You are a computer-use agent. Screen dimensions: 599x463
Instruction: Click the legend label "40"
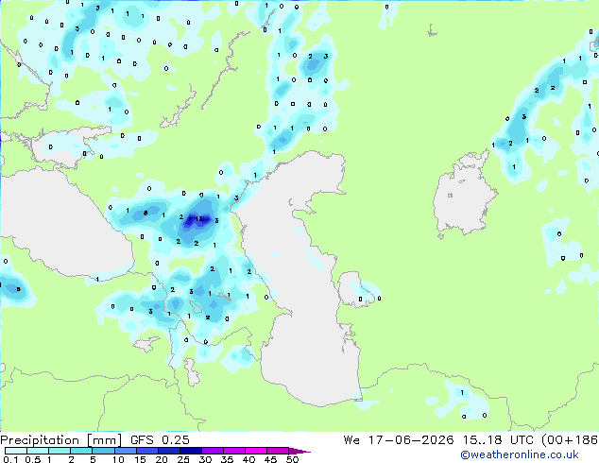(248, 459)
